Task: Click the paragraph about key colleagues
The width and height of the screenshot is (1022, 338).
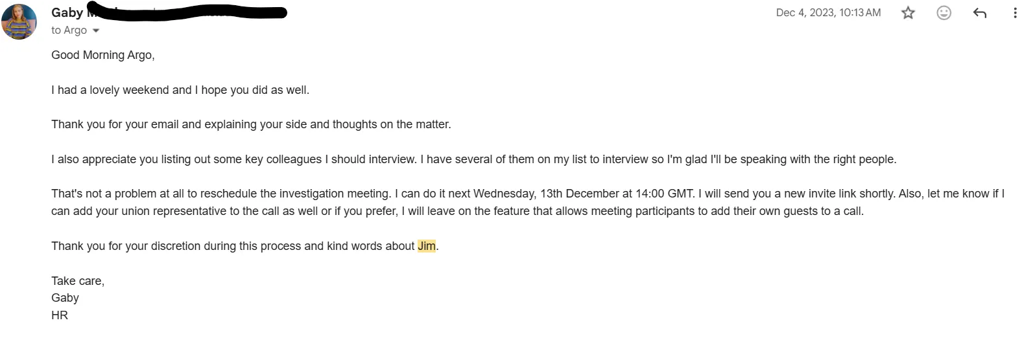Action: pyautogui.click(x=473, y=159)
